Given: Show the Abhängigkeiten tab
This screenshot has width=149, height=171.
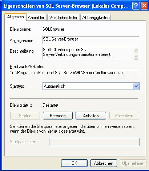Looking at the screenshot, I should [96, 18].
